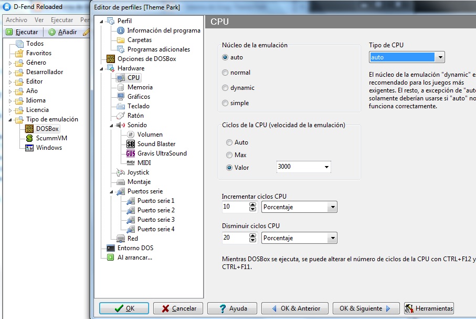Select the CPU monitor icon
The height and width of the screenshot is (319, 476).
pos(121,78)
